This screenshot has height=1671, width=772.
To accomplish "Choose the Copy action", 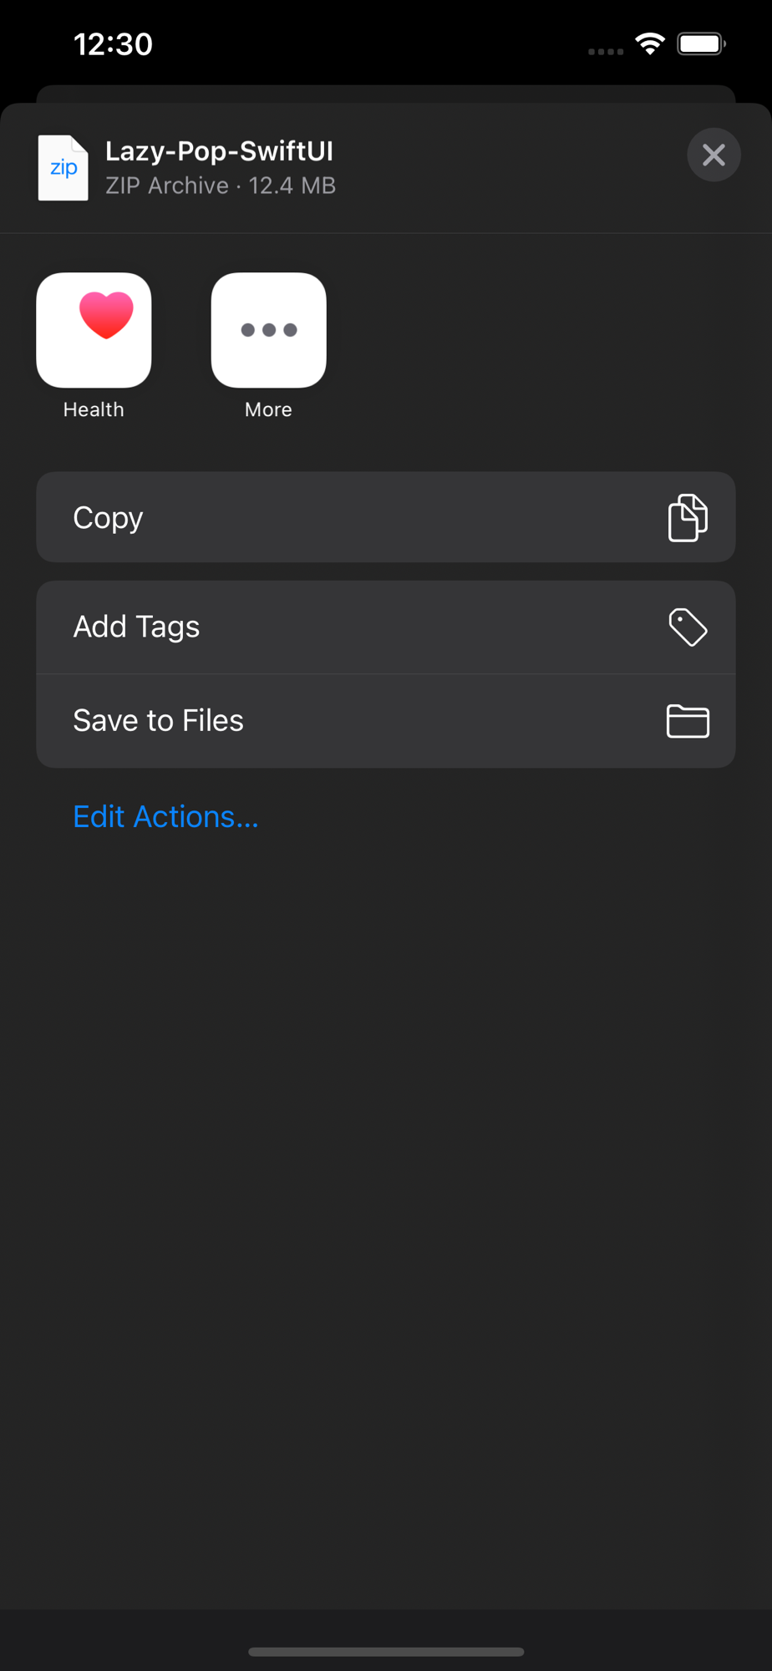I will (386, 517).
